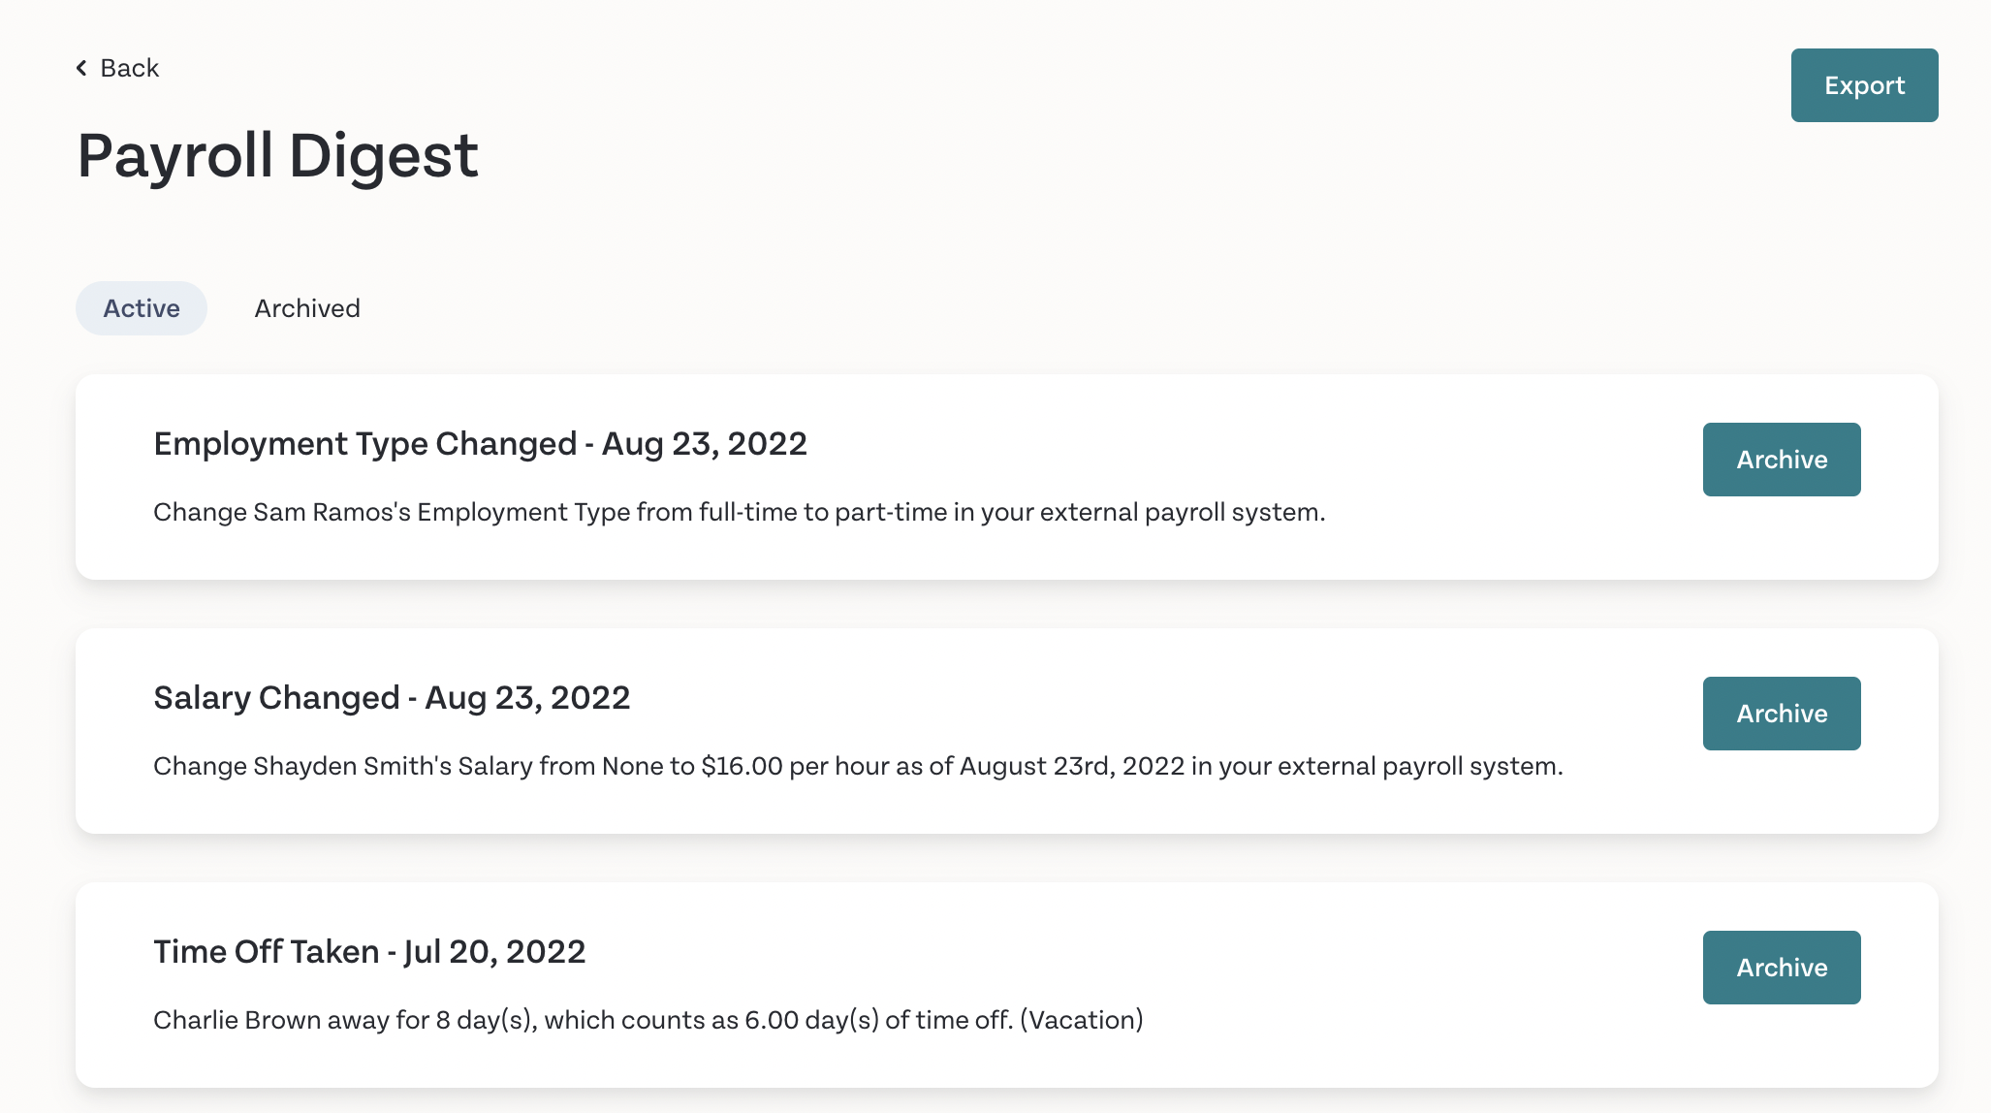Viewport: 1991px width, 1113px height.
Task: Click the Charlie Brown vacation description text
Action: click(648, 1020)
